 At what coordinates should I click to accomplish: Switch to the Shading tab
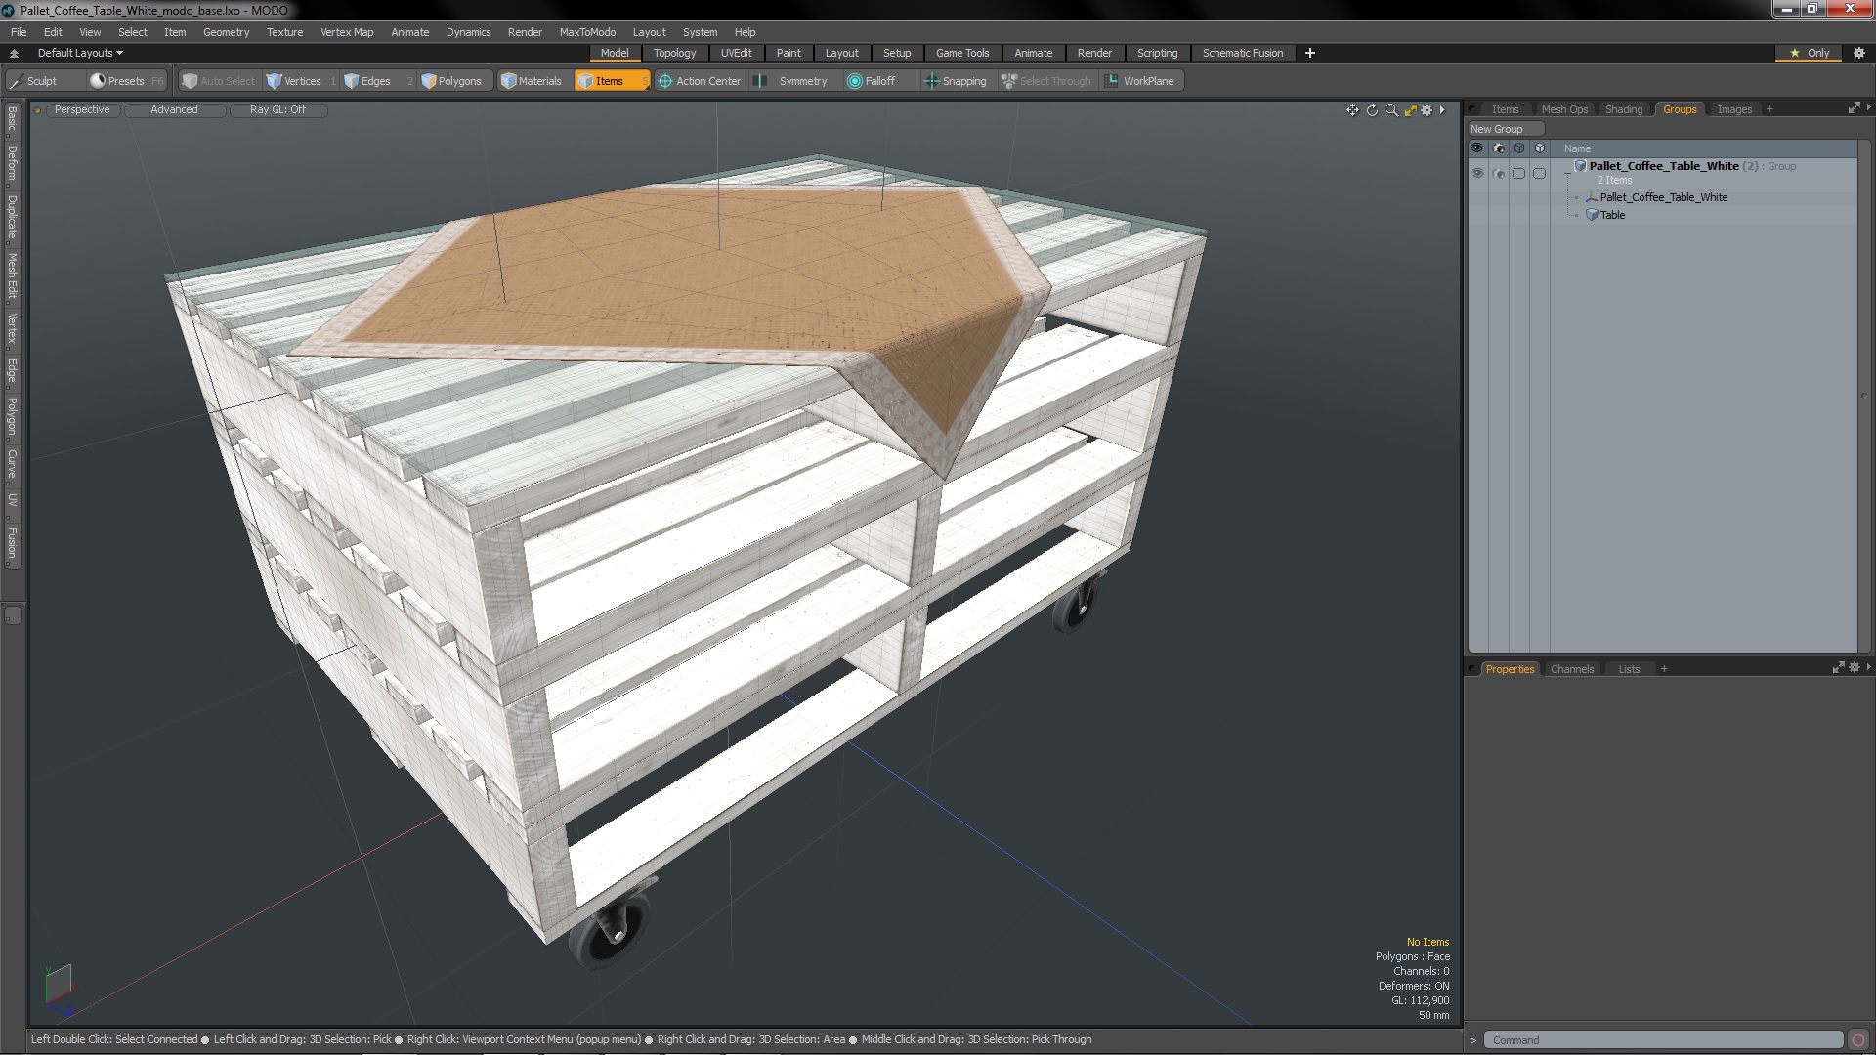coord(1623,109)
